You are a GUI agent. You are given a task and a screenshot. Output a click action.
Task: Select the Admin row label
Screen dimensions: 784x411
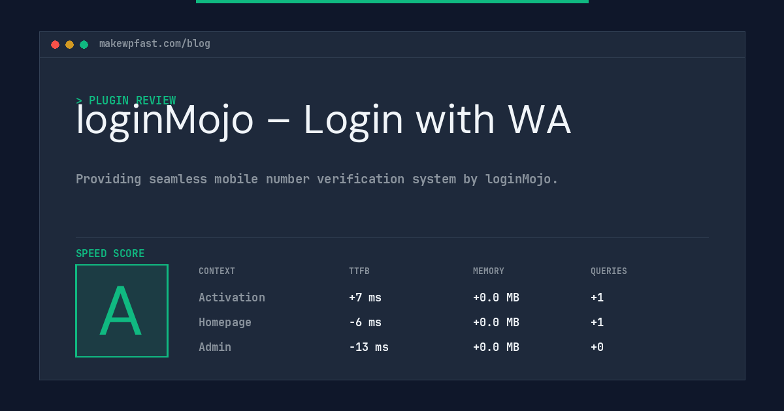(215, 347)
